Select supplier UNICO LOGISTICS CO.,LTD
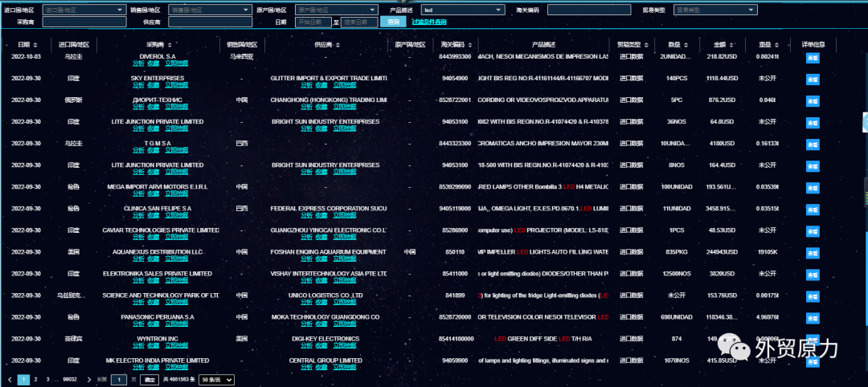This screenshot has height=387, width=868. point(325,295)
